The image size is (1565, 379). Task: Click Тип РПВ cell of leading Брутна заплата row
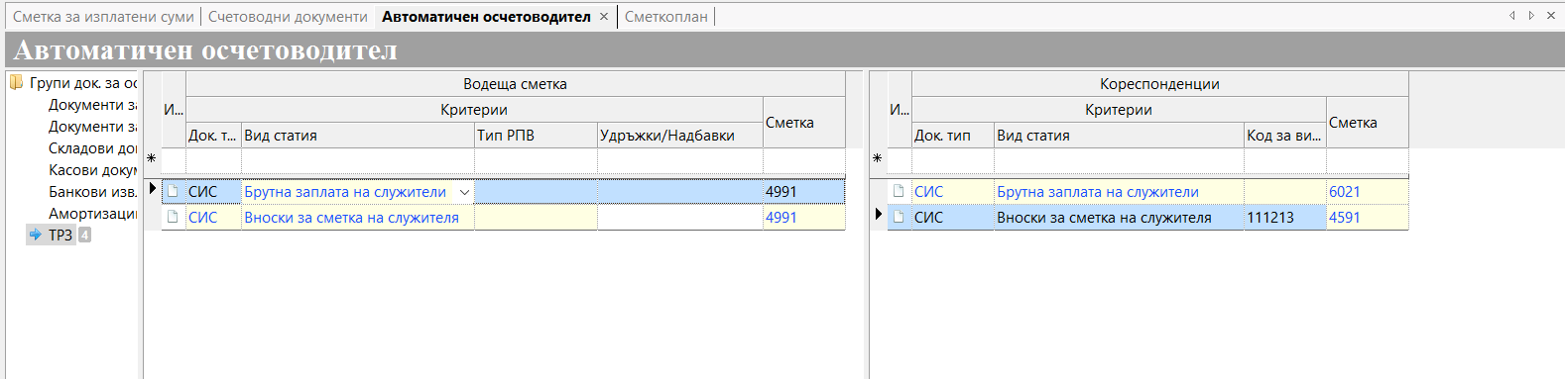coord(536,192)
